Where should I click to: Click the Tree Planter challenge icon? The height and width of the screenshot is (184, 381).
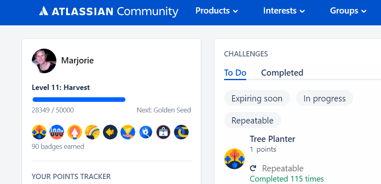click(234, 159)
